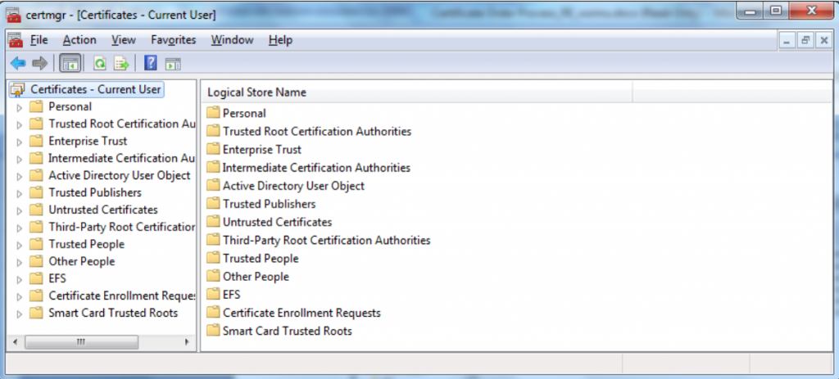Click the Forward arrow toolbar icon
The image size is (839, 379).
(x=39, y=64)
